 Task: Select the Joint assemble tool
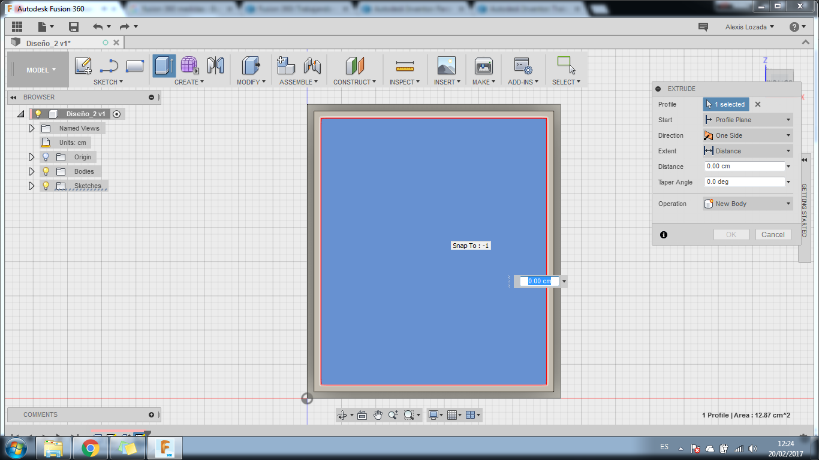pos(312,66)
